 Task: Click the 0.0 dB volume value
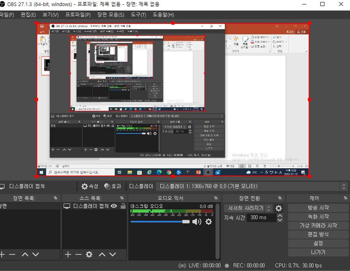[x=206, y=206]
